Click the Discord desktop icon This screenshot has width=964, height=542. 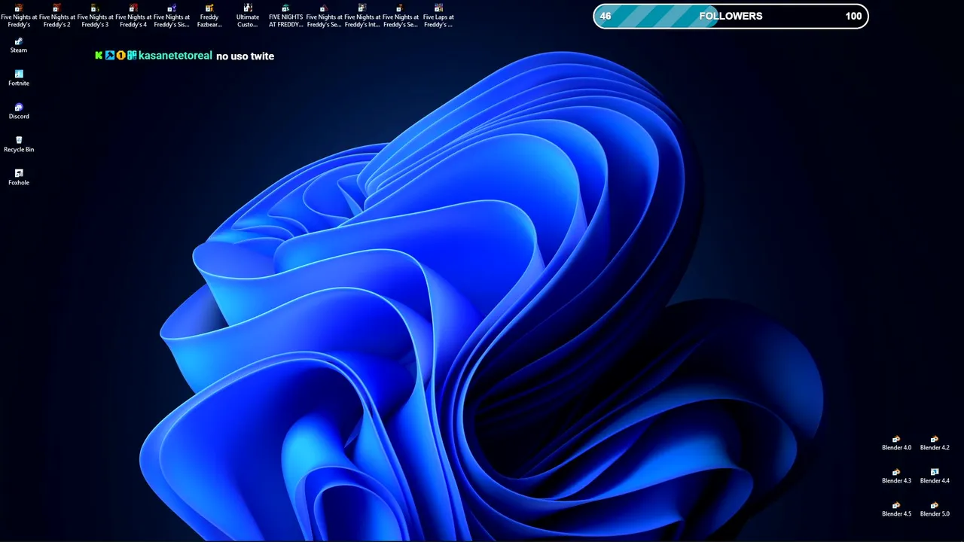point(19,111)
